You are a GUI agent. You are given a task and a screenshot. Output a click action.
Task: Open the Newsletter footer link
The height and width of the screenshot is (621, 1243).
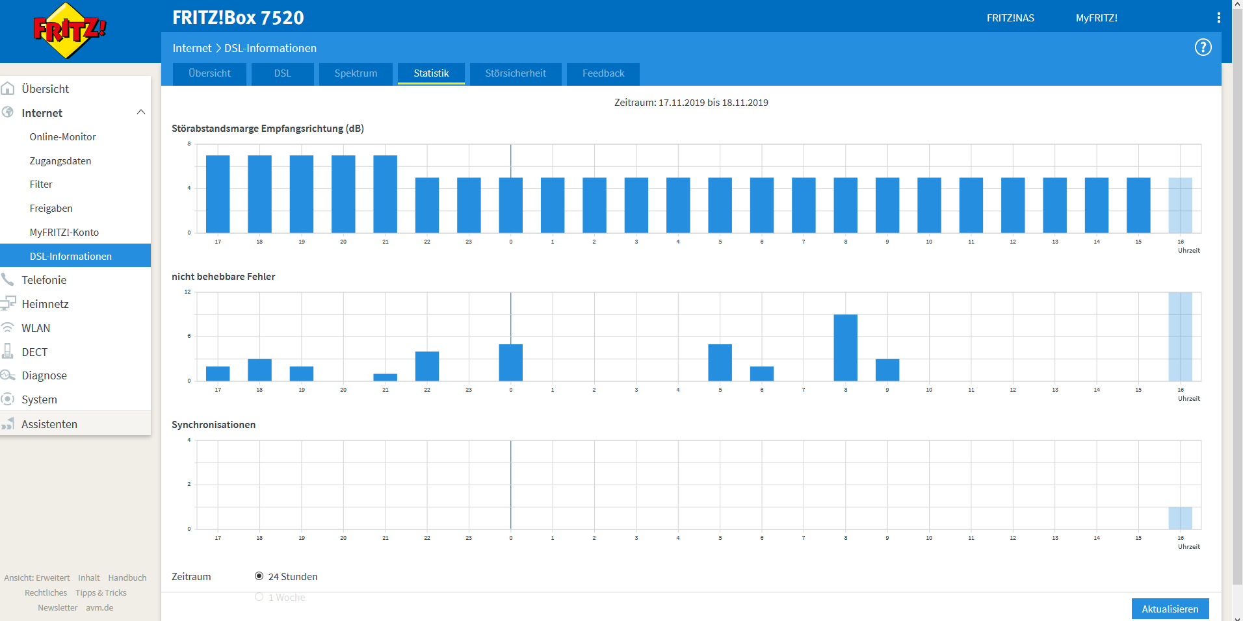57,607
